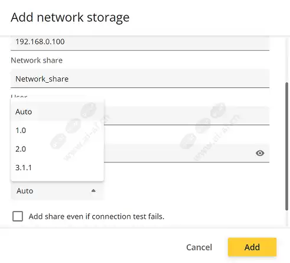
Task: Click the dialog's vertical scrollbar
Action: (287, 147)
